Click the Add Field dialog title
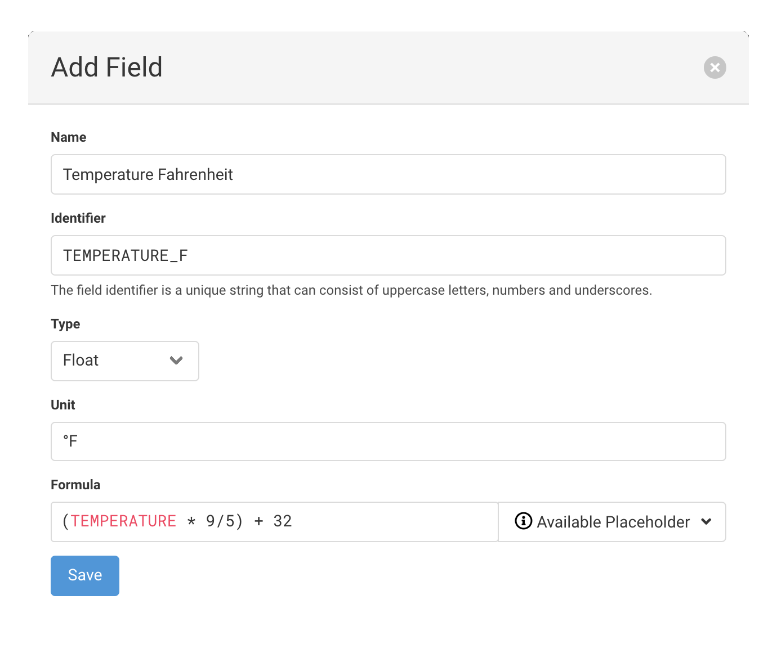The height and width of the screenshot is (649, 777). click(107, 67)
